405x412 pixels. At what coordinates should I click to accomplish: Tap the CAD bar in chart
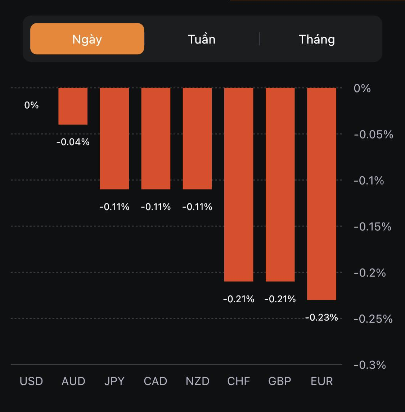pos(156,139)
